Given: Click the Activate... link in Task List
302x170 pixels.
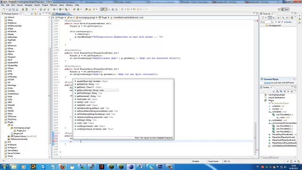Looking at the screenshot, I should point(288,22).
